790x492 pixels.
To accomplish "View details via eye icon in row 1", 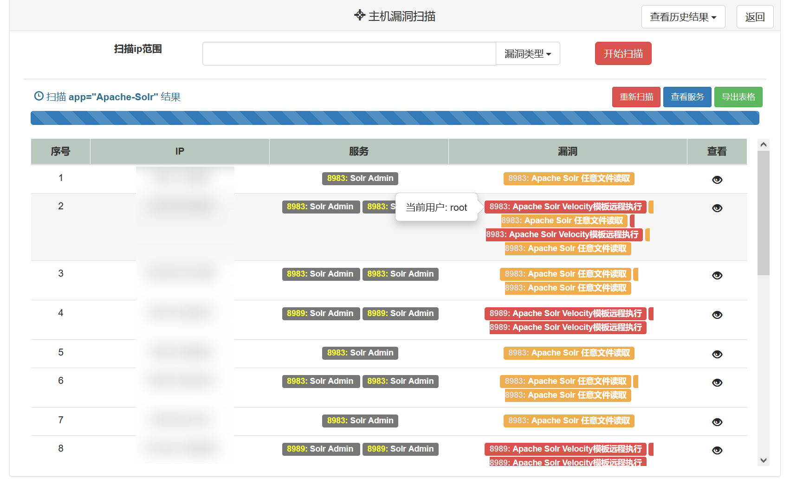I will pyautogui.click(x=717, y=180).
